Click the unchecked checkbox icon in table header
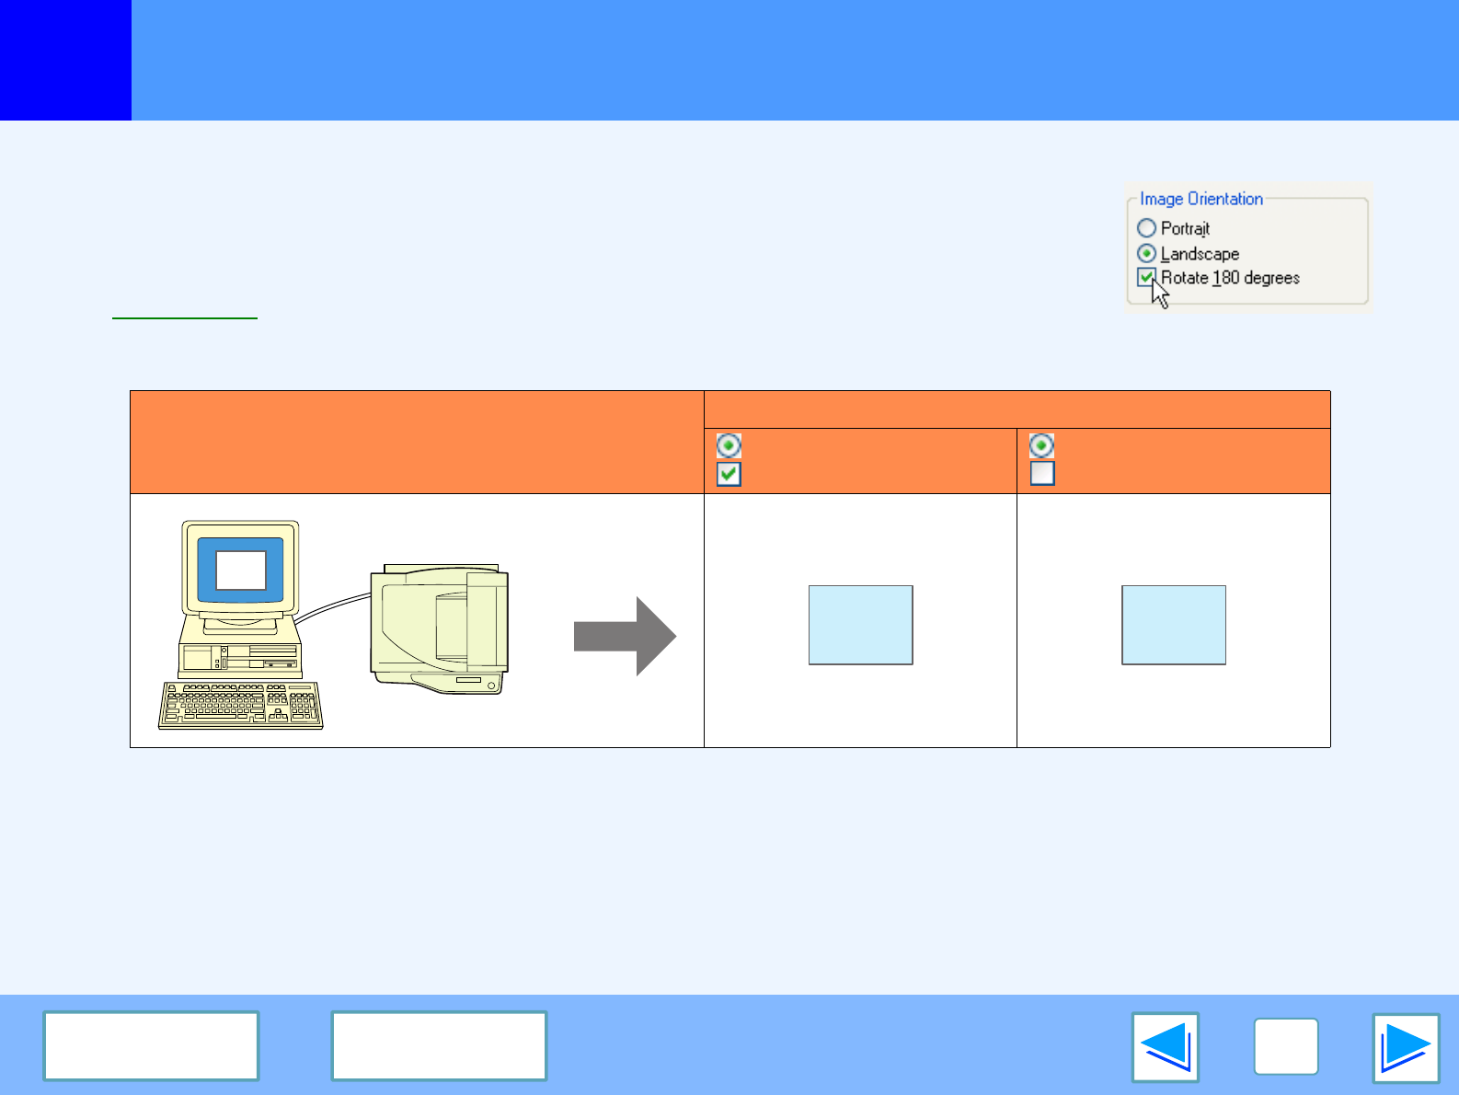Screen dimensions: 1459x1095 click(x=1041, y=474)
